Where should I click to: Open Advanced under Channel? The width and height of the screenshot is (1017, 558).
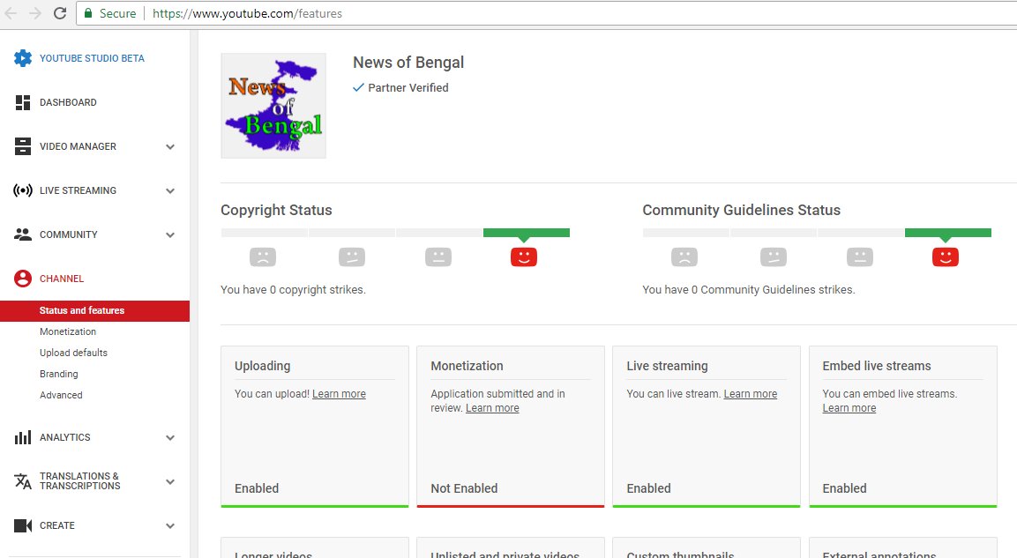(x=61, y=395)
